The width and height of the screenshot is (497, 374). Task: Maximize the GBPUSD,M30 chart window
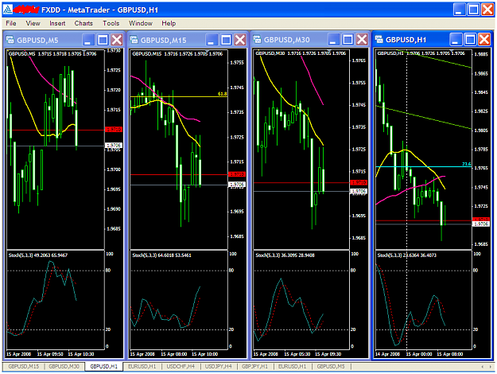(348, 40)
